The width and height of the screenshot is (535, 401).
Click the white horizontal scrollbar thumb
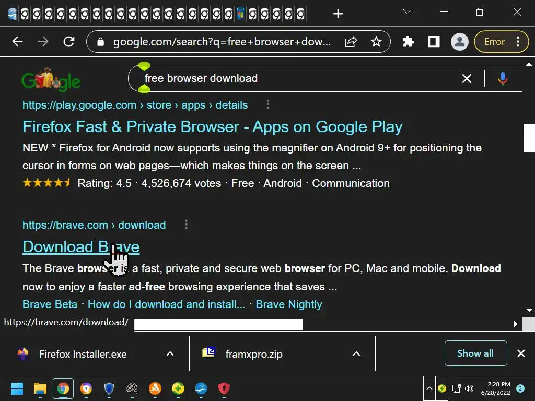click(218, 324)
